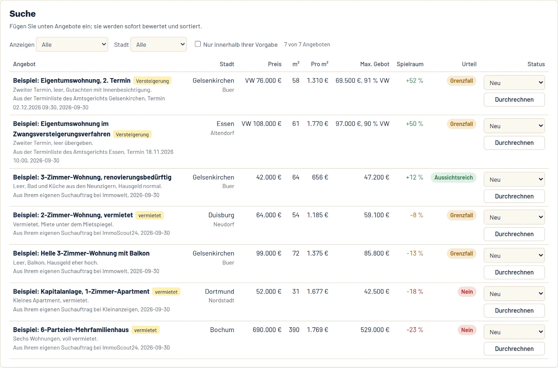Image resolution: width=558 pixels, height=368 pixels.
Task: Click the +52 % Spielraum value
Action: 415,81
